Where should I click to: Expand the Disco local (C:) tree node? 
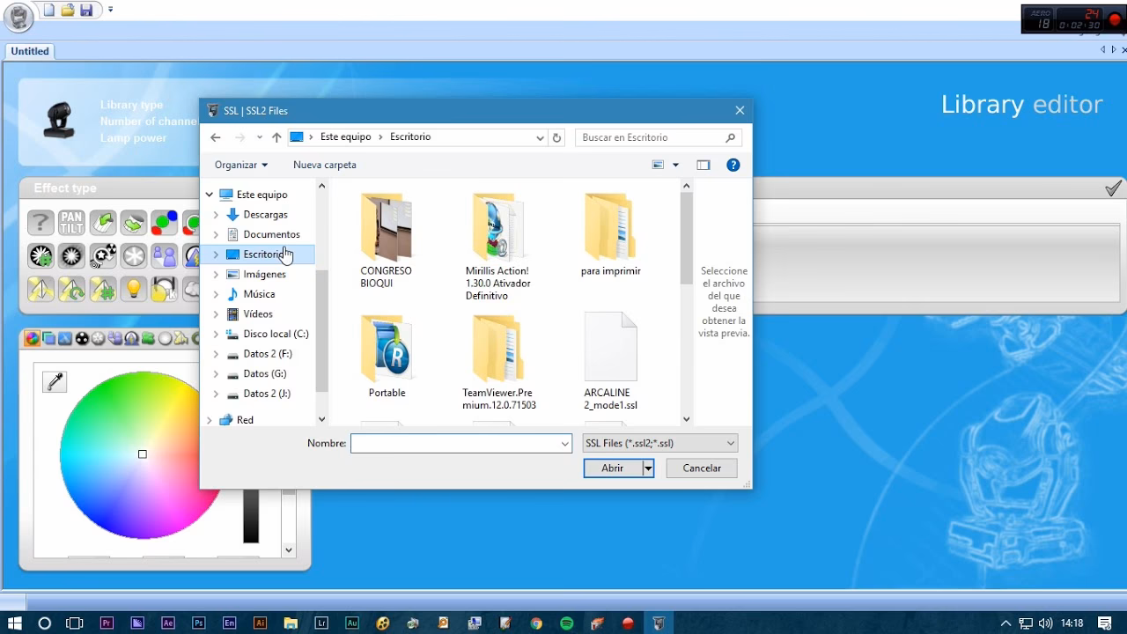[x=216, y=335]
